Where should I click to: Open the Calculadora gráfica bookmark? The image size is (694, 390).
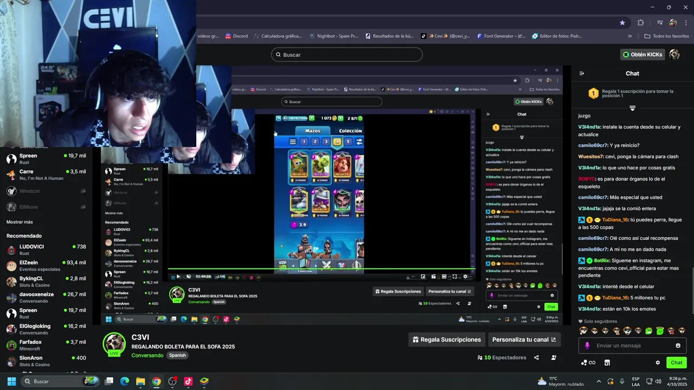[x=277, y=36]
